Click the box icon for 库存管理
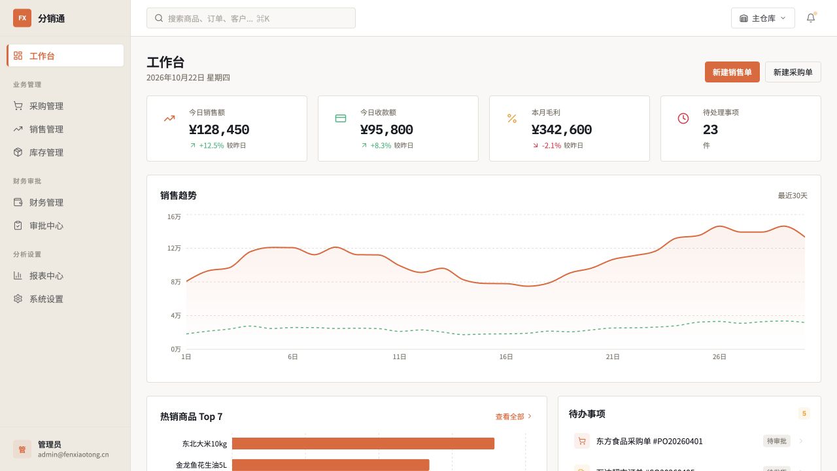Image resolution: width=837 pixels, height=471 pixels. point(18,152)
